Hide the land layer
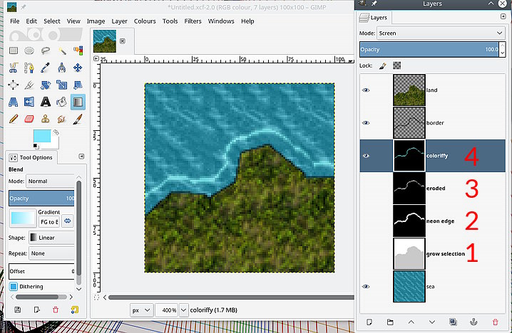Screen dimensions: 512x333 click(366, 90)
